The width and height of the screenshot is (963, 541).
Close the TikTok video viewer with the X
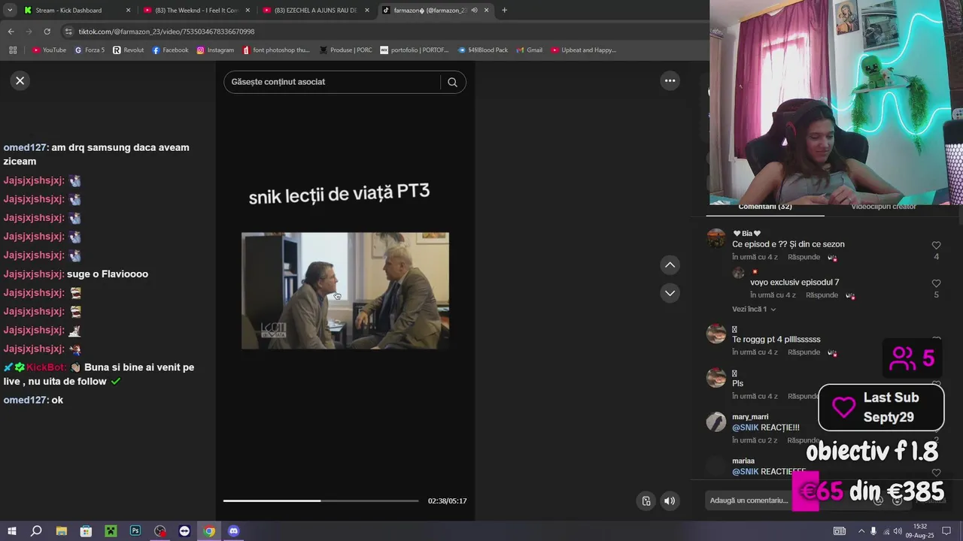20,80
